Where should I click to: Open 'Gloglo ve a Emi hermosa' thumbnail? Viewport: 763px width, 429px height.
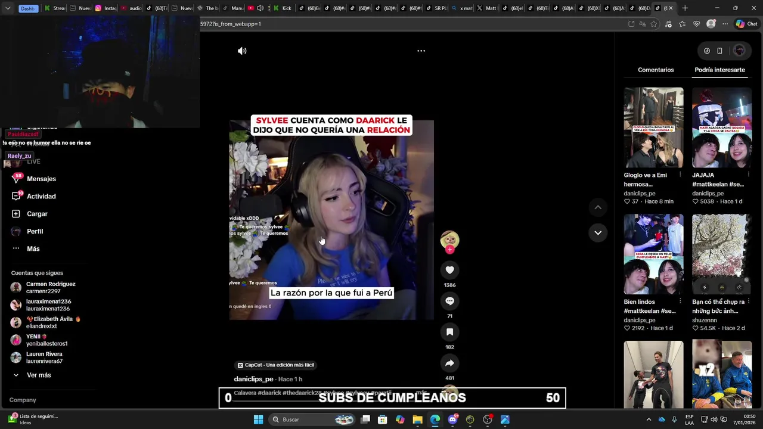pyautogui.click(x=653, y=128)
